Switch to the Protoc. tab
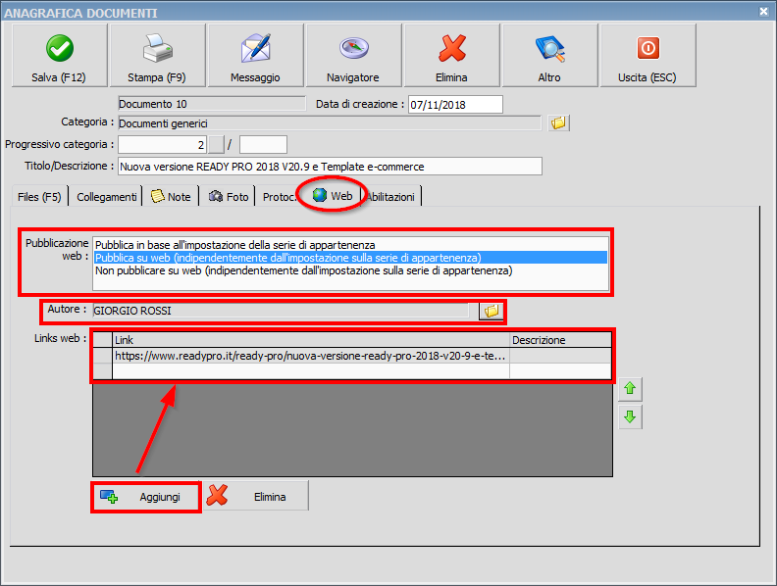This screenshot has width=777, height=586. (278, 197)
